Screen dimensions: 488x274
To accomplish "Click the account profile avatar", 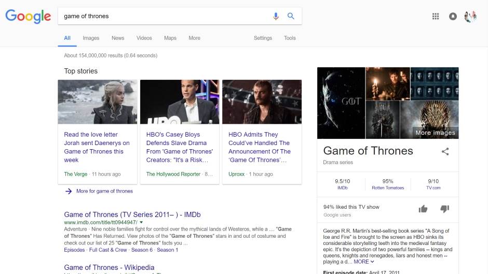I will 470,16.
